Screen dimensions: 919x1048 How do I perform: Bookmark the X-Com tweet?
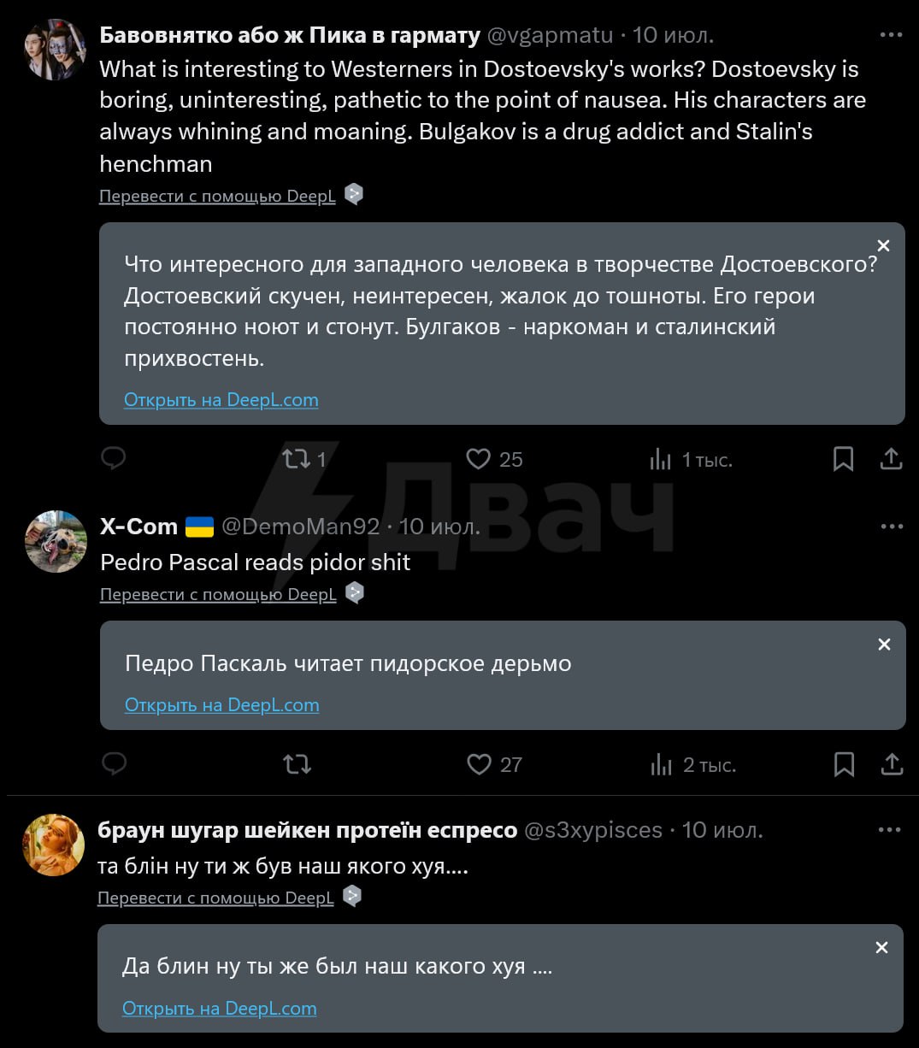coord(844,764)
